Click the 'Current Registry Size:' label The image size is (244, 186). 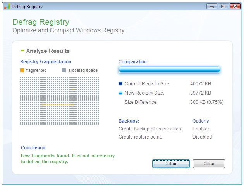(148, 84)
